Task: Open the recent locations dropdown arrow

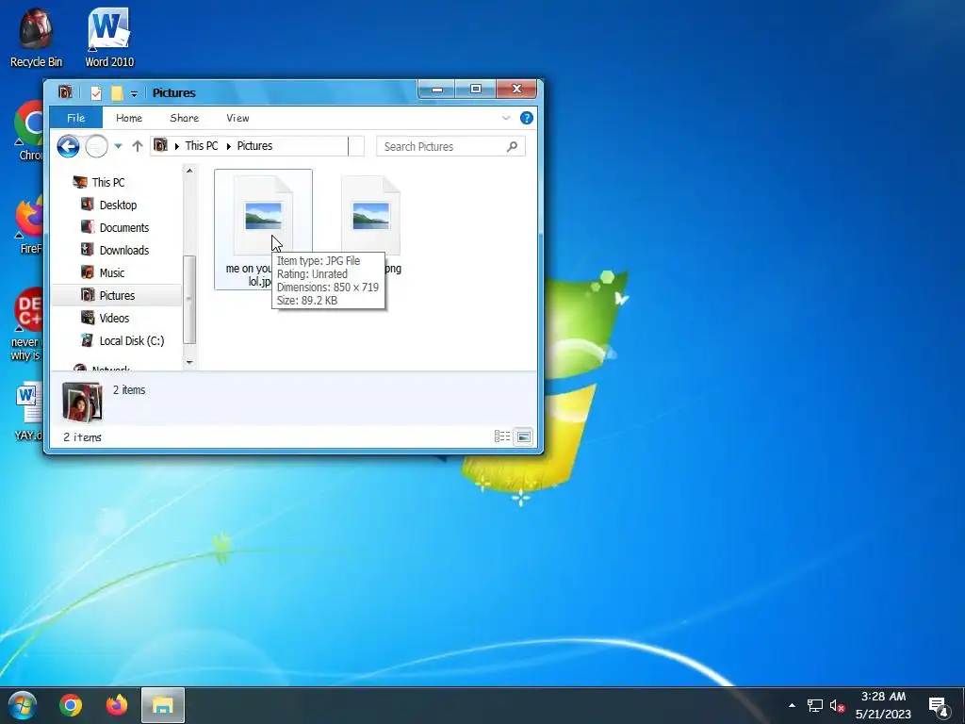Action: coord(118,146)
